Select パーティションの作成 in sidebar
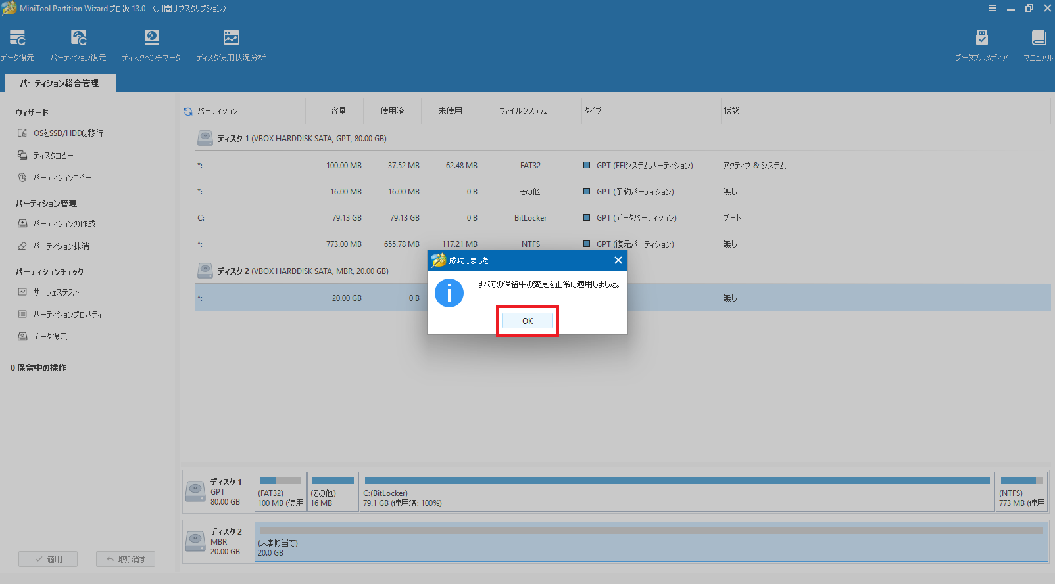Image resolution: width=1055 pixels, height=584 pixels. (64, 224)
